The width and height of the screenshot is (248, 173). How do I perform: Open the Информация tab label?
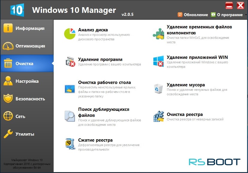coord(30,28)
